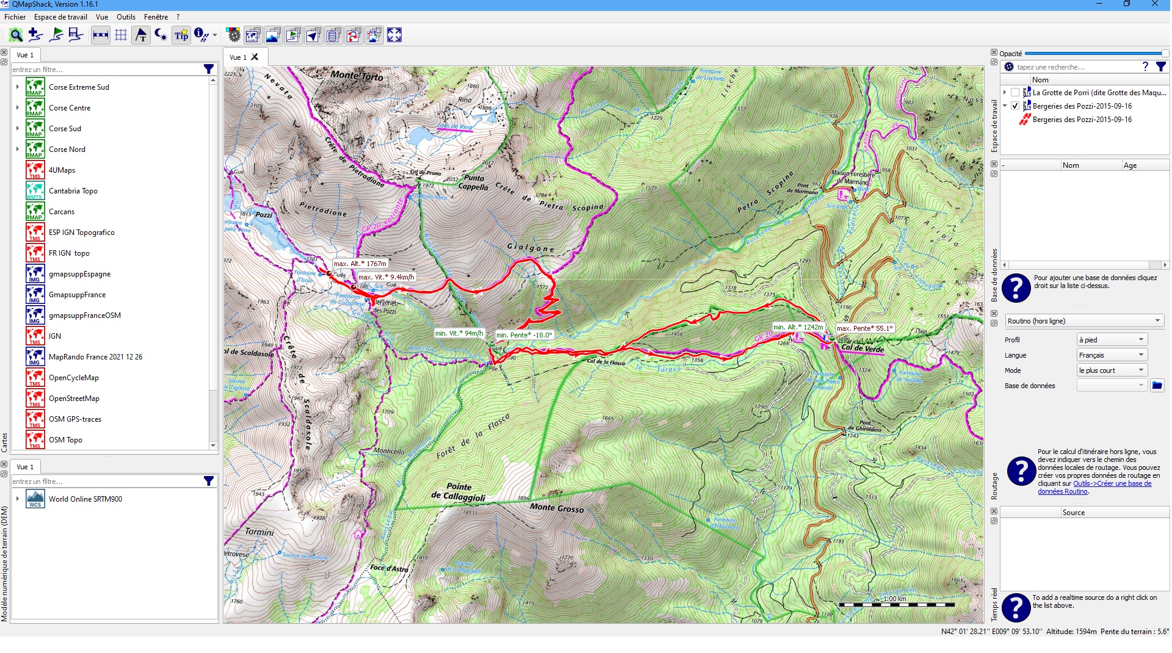The width and height of the screenshot is (1172, 653).
Task: Toggle the map scale bar icon
Action: (100, 35)
